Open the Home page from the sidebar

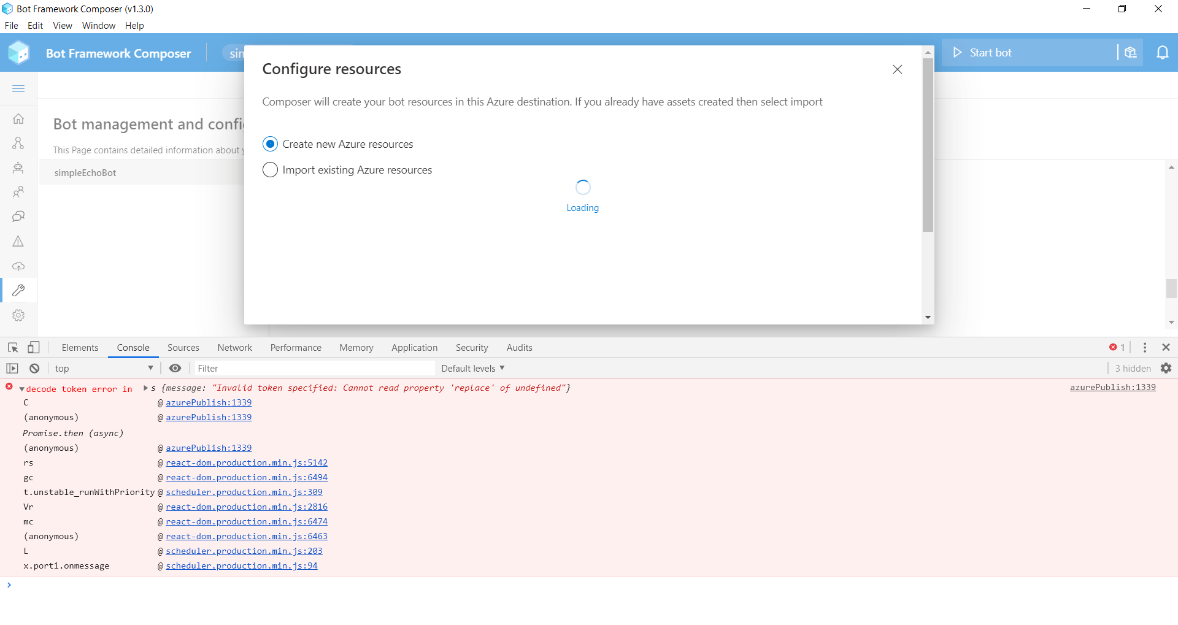[18, 118]
